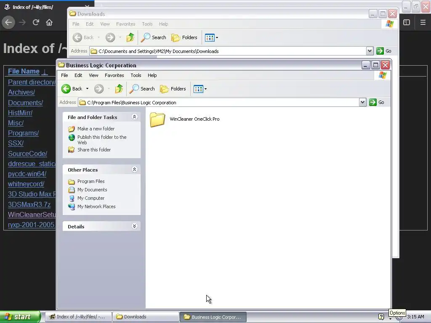Open browser hamburger menu
The image size is (431, 323).
pyautogui.click(x=423, y=23)
